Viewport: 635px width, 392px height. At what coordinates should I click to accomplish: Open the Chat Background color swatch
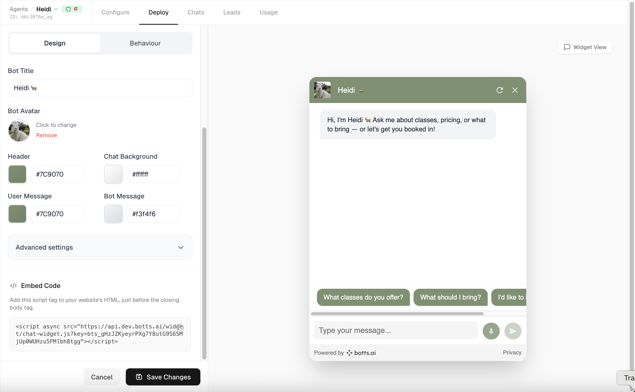tap(113, 174)
